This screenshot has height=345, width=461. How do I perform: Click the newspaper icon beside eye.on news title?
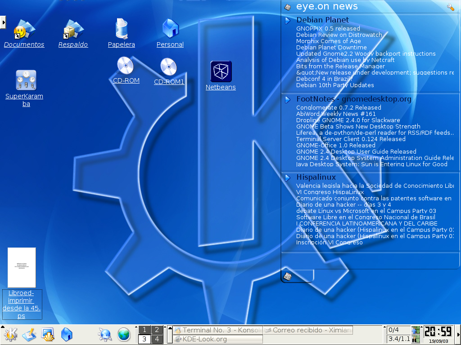click(x=288, y=7)
